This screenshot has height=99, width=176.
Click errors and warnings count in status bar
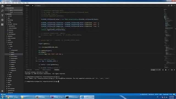click(3, 94)
